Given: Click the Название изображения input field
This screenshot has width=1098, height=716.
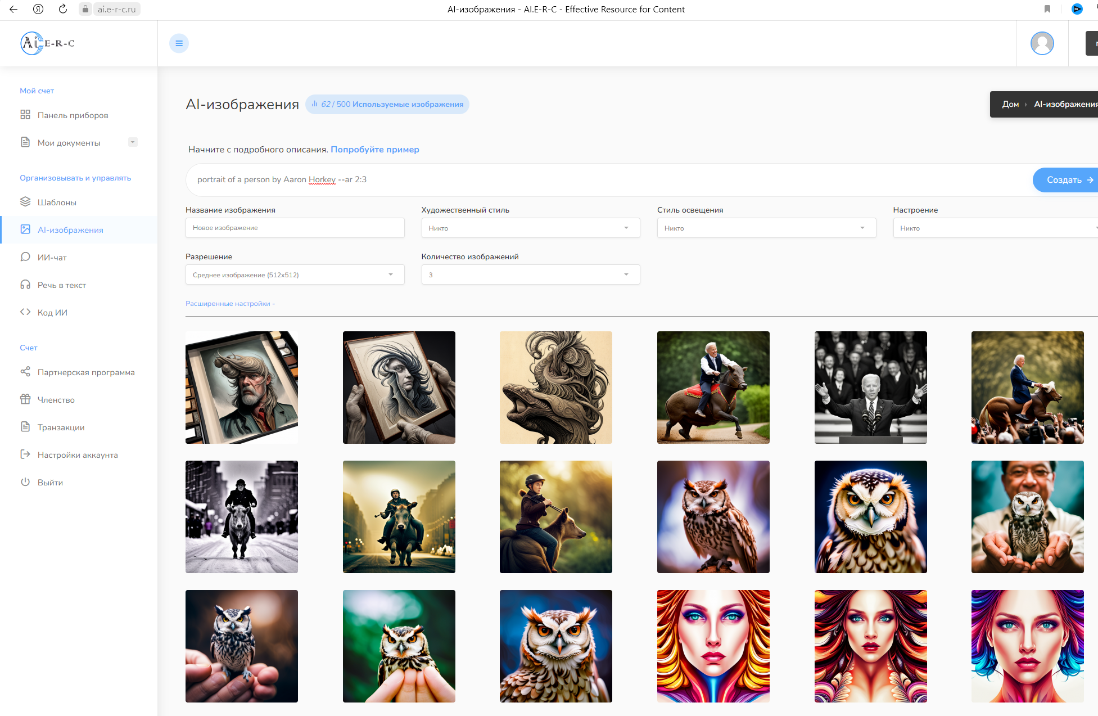Looking at the screenshot, I should tap(295, 228).
